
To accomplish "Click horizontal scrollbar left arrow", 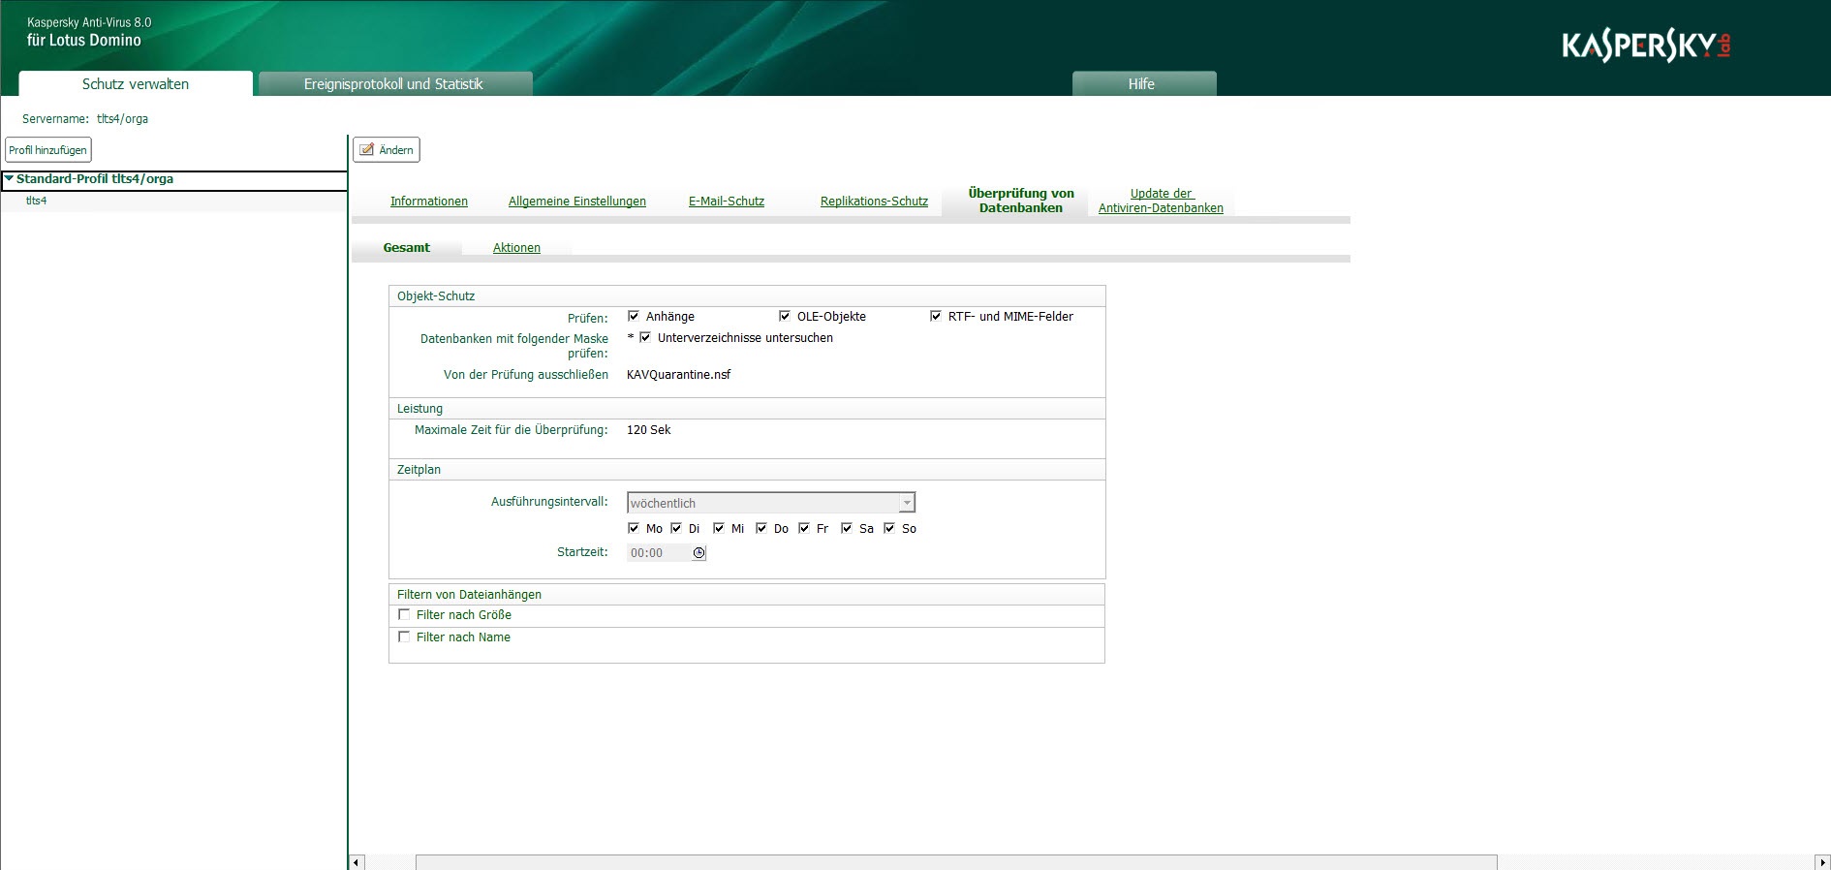I will coord(357,862).
